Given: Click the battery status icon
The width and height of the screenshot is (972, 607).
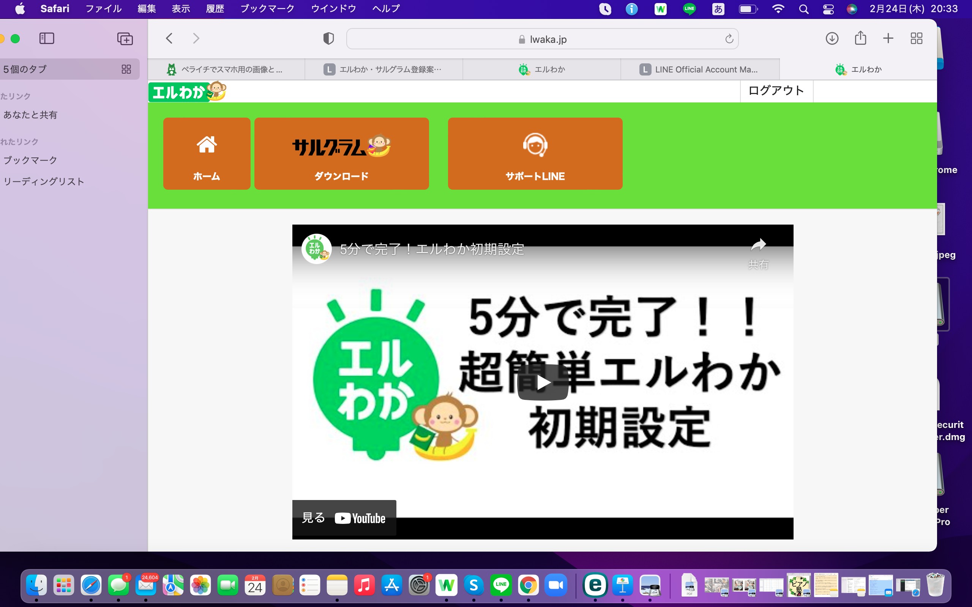Looking at the screenshot, I should pos(748,9).
